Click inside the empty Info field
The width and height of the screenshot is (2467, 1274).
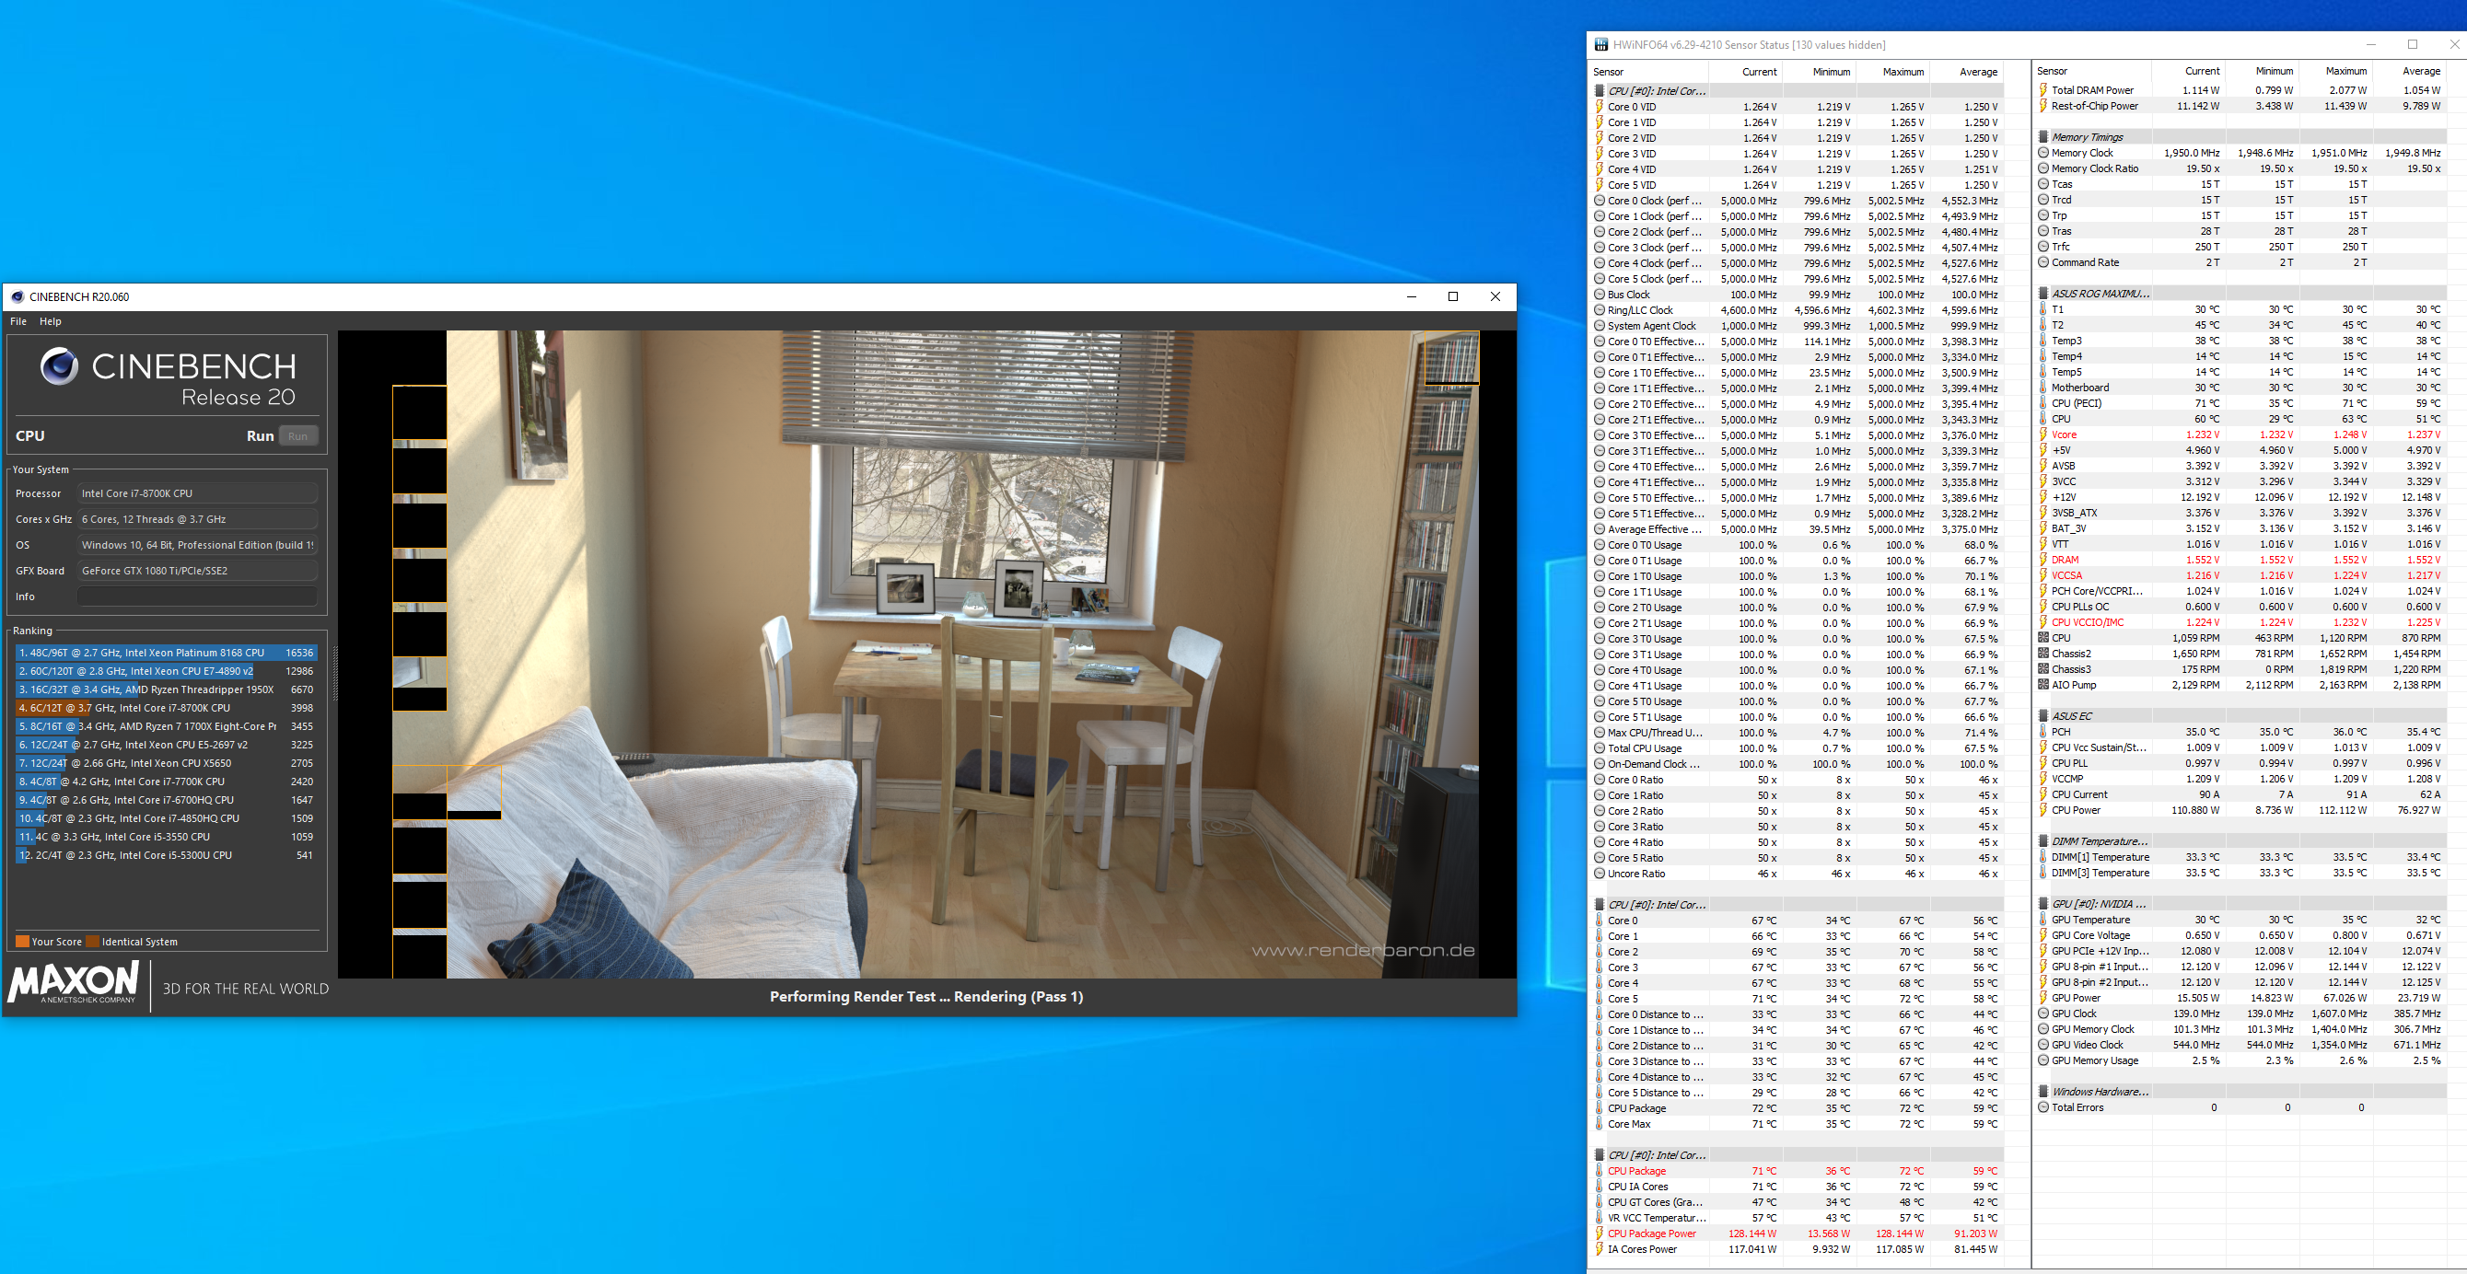point(196,596)
